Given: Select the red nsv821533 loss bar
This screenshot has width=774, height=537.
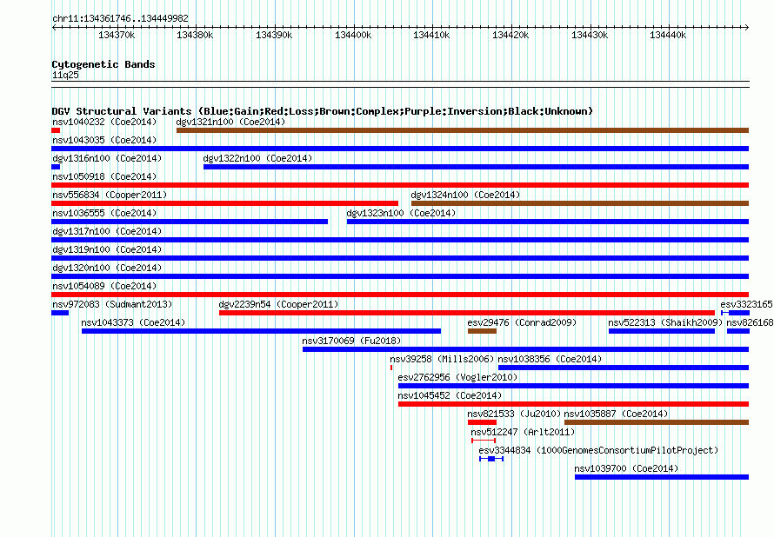Looking at the screenshot, I should pyautogui.click(x=483, y=422).
